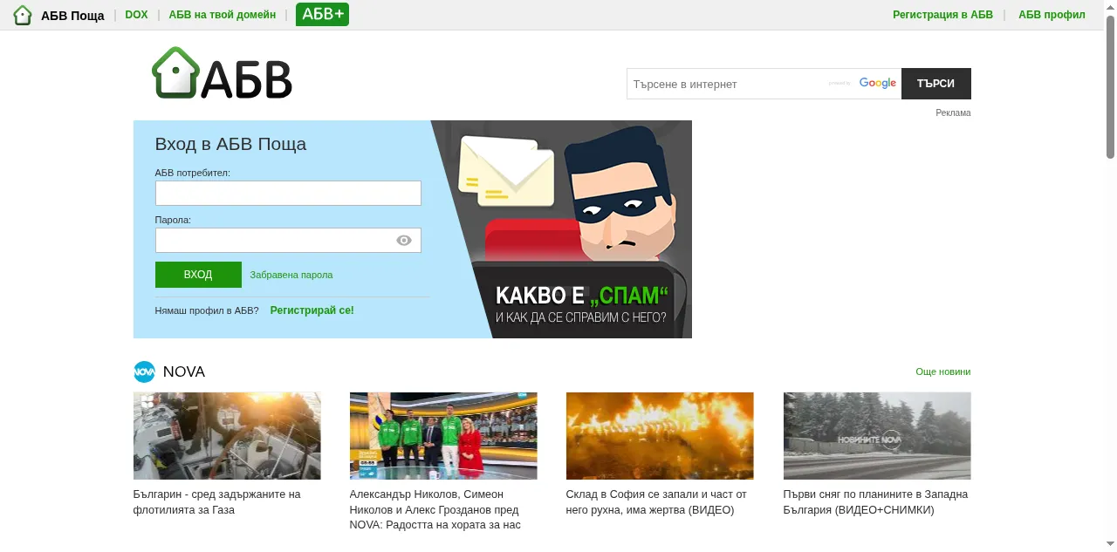Open headline Александър Николов, Симеон Николов
Screen dimensions: 1117x552
(435, 510)
